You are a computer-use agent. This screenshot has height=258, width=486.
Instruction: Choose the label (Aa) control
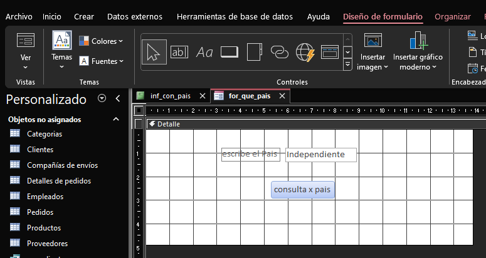click(204, 52)
